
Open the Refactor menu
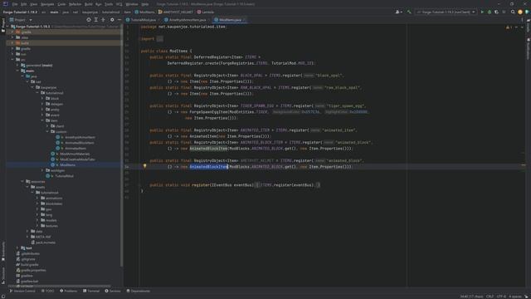[76, 4]
